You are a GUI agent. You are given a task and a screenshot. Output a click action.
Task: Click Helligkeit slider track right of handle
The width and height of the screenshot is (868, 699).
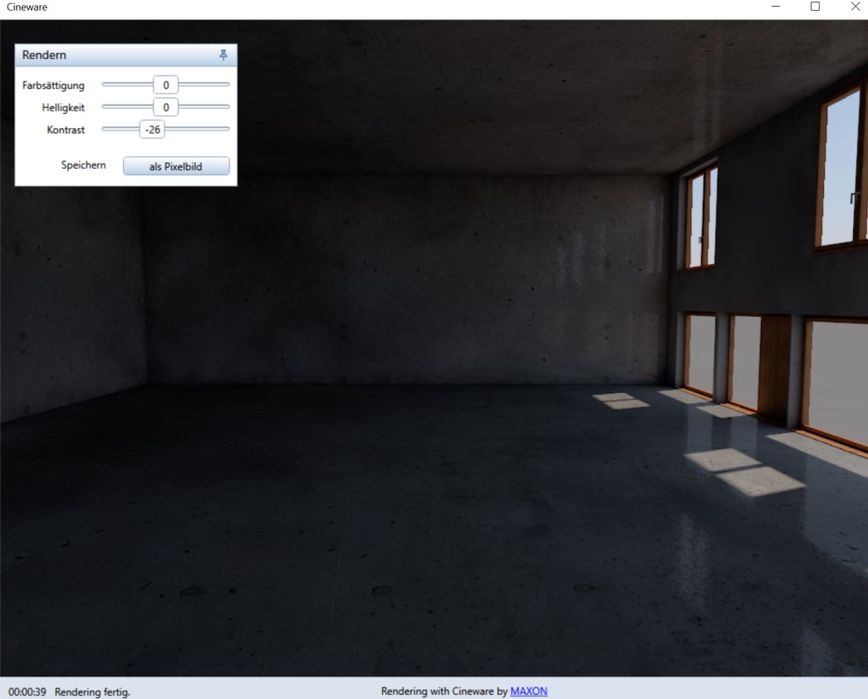[x=204, y=106]
